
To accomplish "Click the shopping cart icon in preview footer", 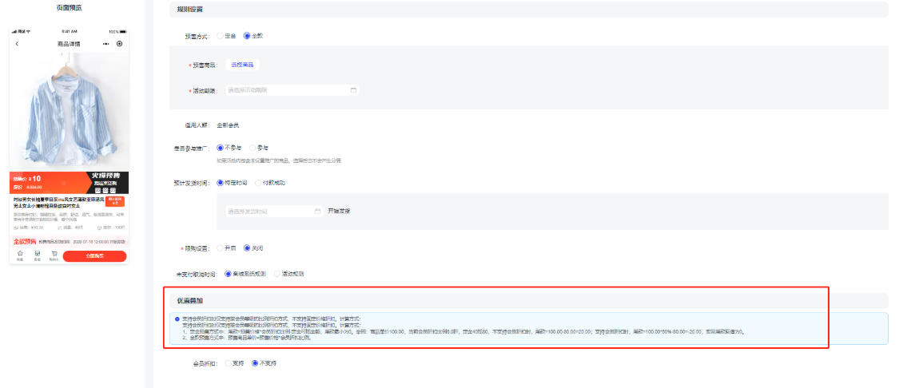I will [x=54, y=254].
